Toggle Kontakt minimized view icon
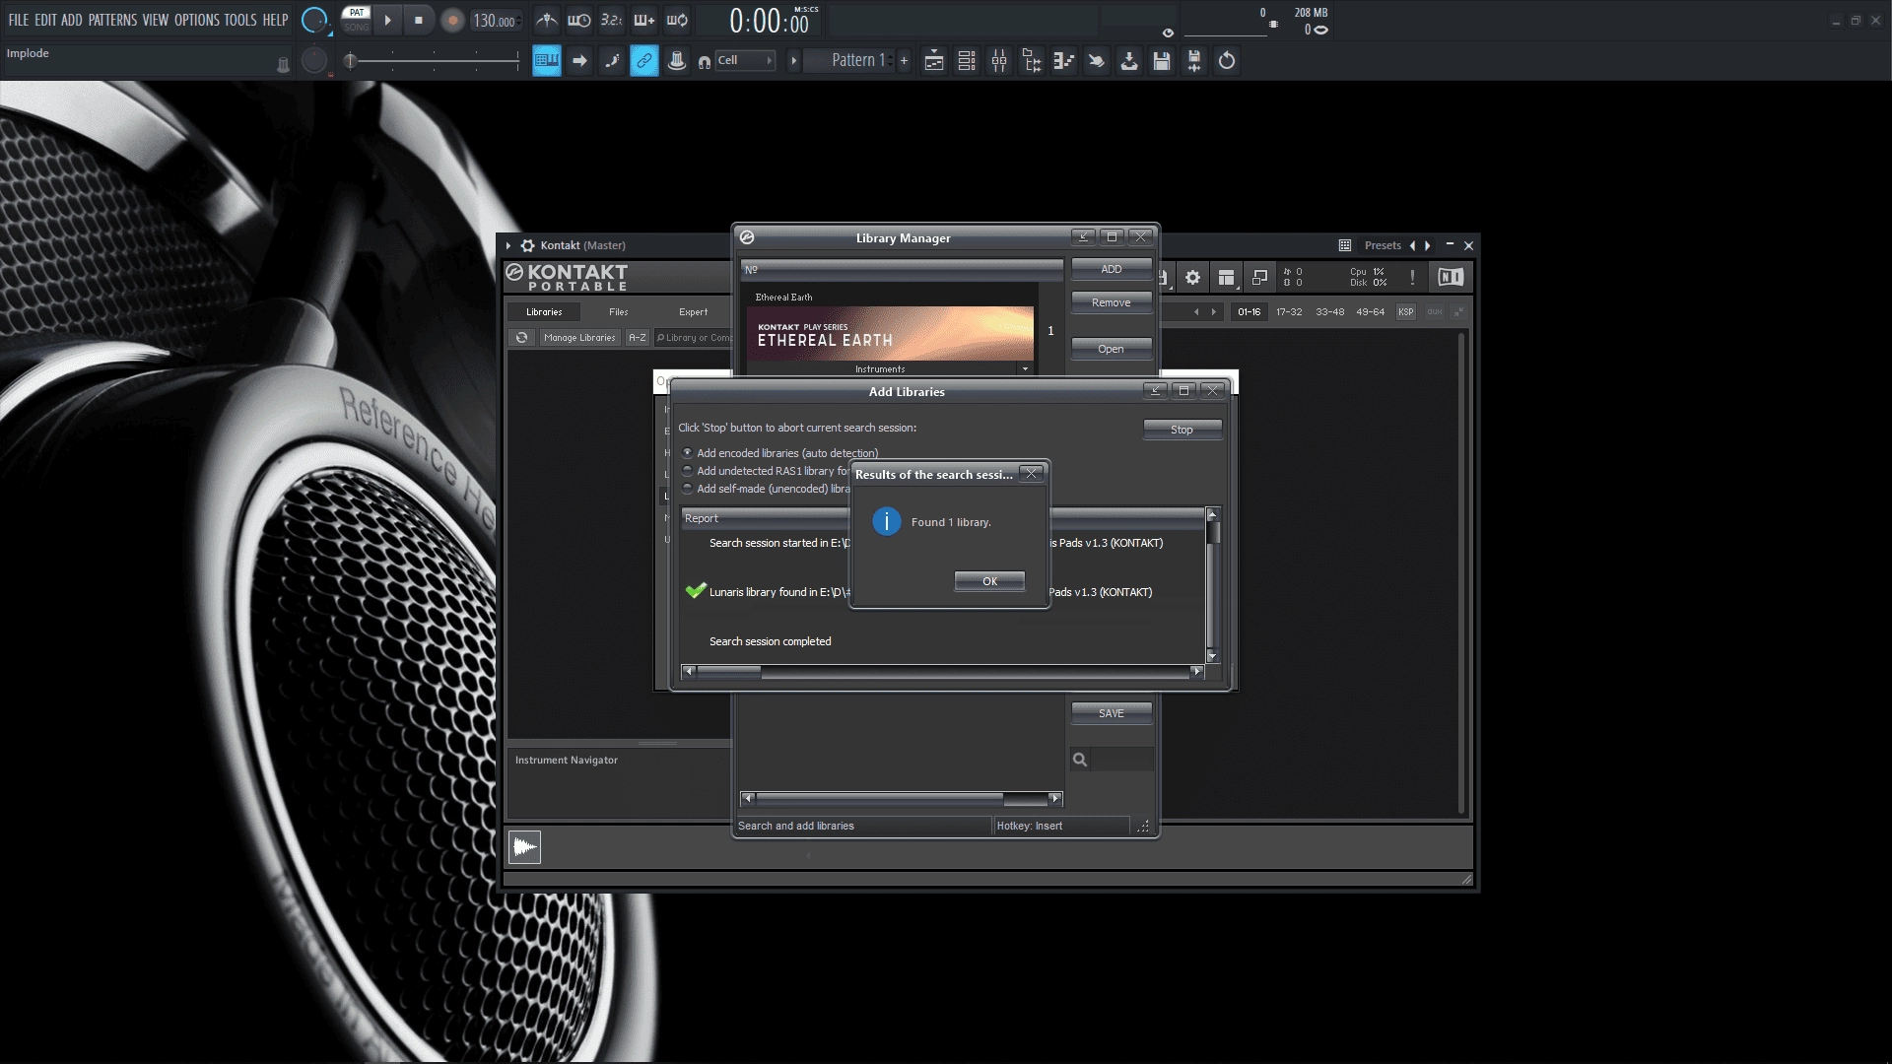Viewport: 1892px width, 1064px height. (x=1259, y=278)
